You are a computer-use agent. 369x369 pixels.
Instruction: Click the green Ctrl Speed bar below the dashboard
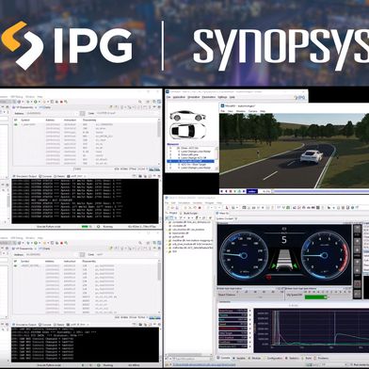(316, 297)
